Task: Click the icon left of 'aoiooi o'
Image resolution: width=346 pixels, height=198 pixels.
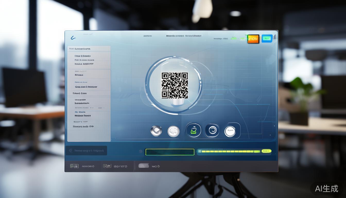Action: click(74, 166)
